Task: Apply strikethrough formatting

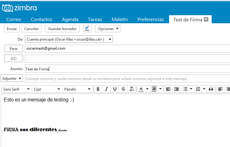Action: 123,89
